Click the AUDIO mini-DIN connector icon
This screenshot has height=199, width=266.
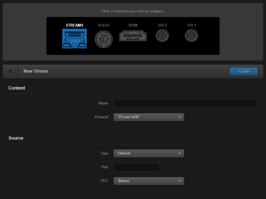(x=104, y=39)
